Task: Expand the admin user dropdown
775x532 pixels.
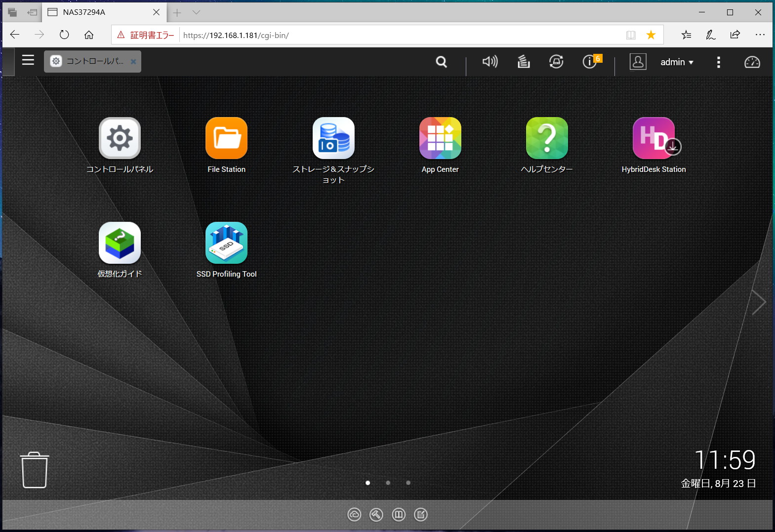Action: [x=677, y=62]
